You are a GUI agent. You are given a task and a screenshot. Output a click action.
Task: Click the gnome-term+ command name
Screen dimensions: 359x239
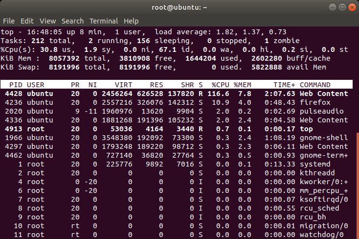click(324, 155)
